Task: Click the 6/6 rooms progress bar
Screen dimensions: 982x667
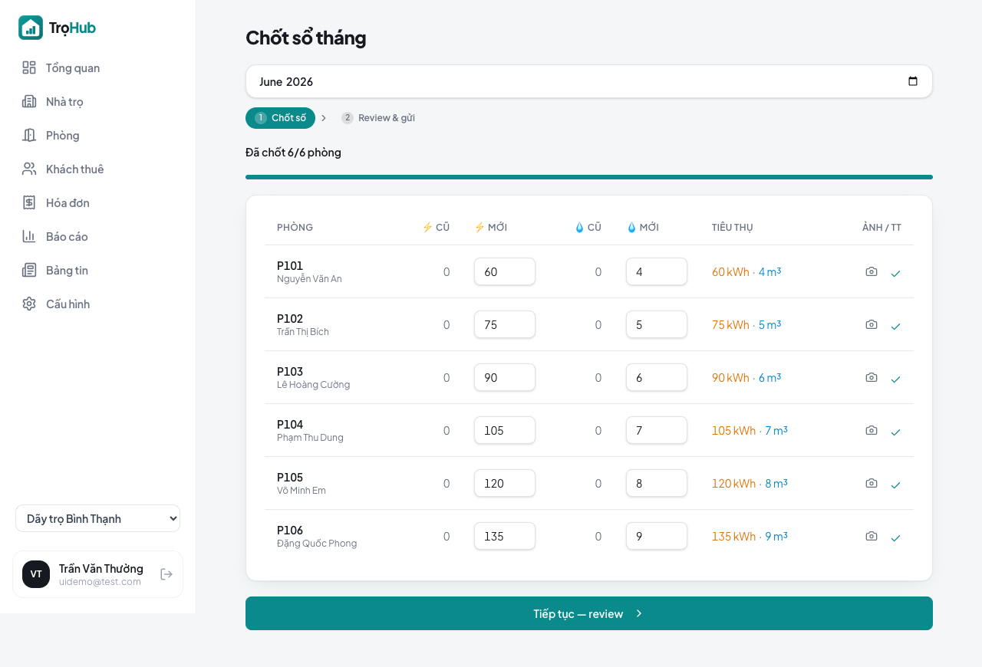Action: pyautogui.click(x=589, y=177)
